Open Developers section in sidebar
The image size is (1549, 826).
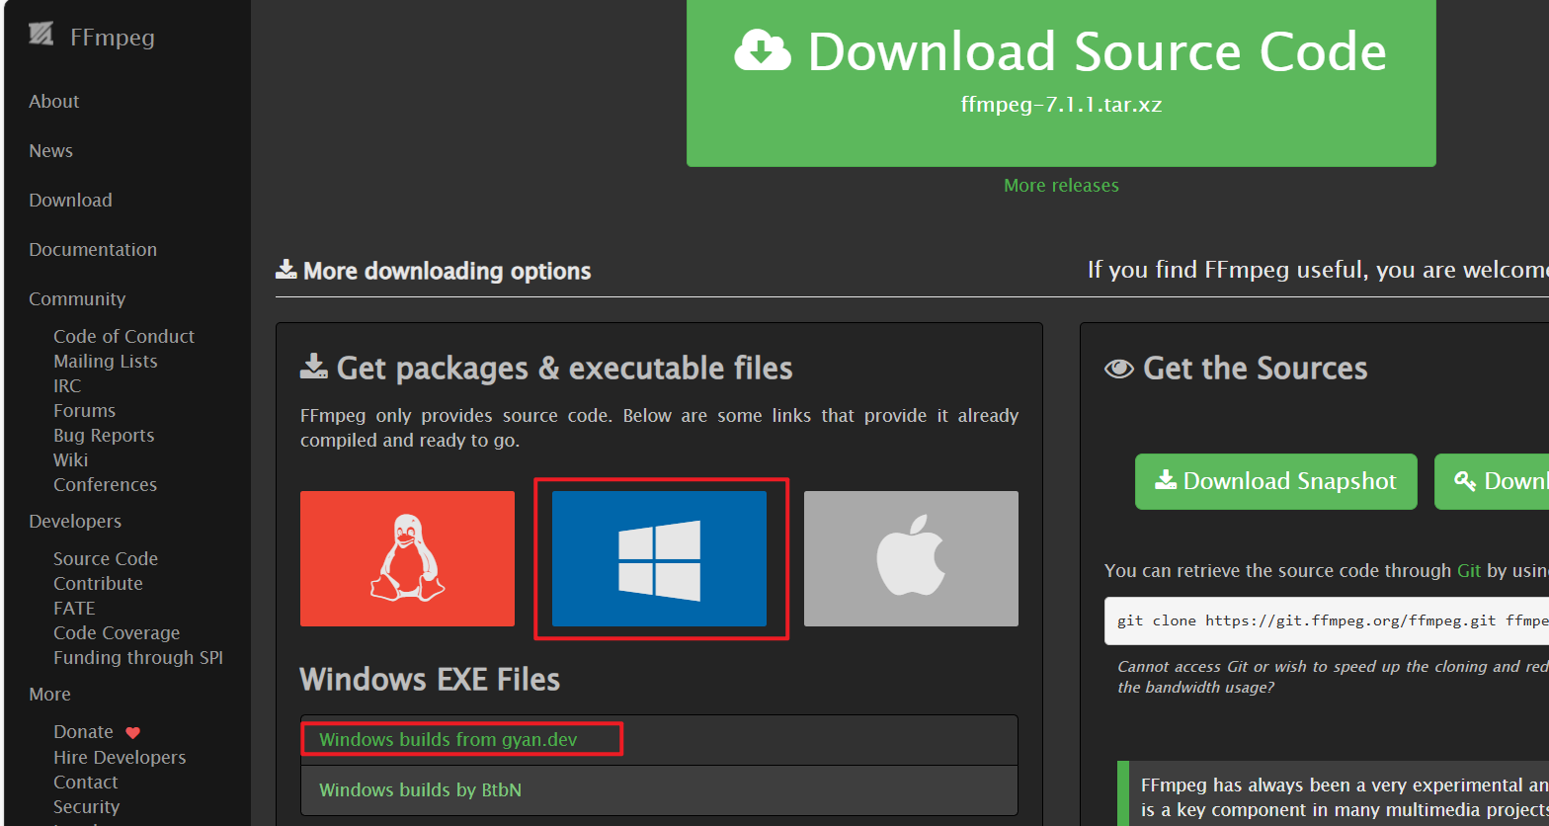coord(75,522)
